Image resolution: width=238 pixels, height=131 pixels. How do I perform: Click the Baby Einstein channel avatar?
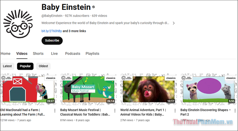pos(18,24)
